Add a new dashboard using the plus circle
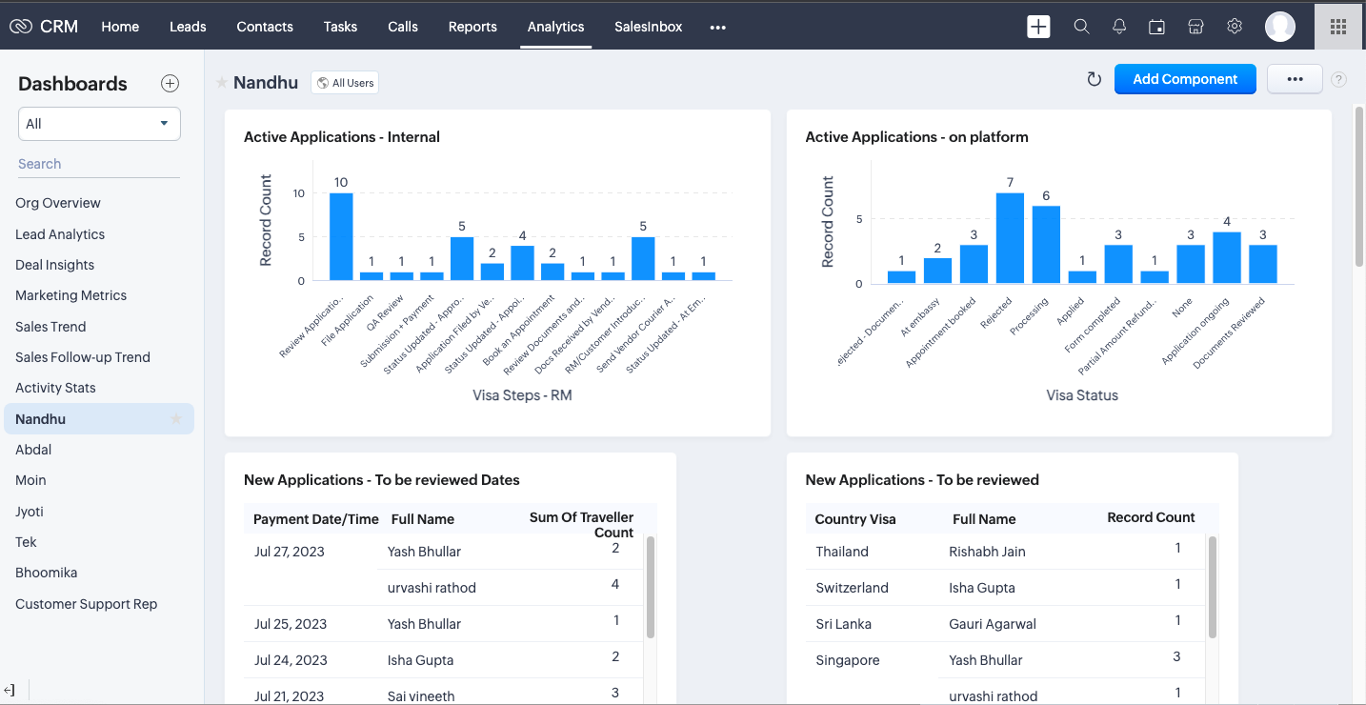 tap(170, 83)
